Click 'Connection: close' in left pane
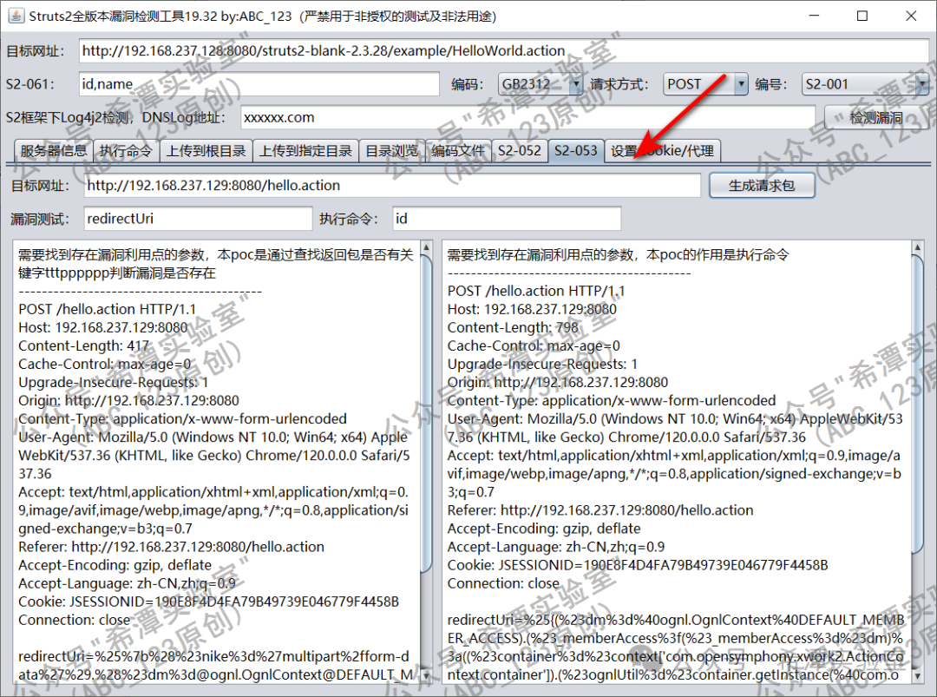 click(x=74, y=620)
